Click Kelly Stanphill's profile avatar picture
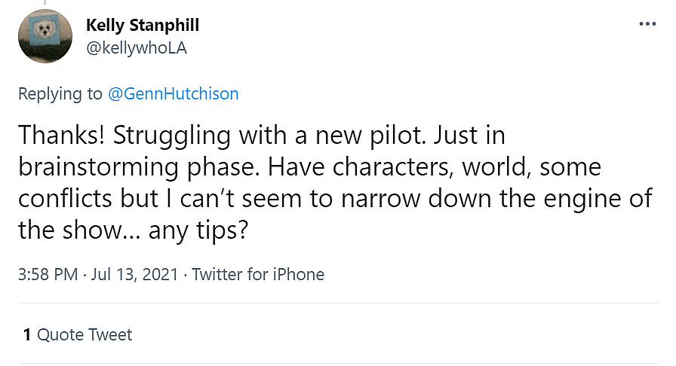Viewport: 676px width, 366px height. [45, 36]
